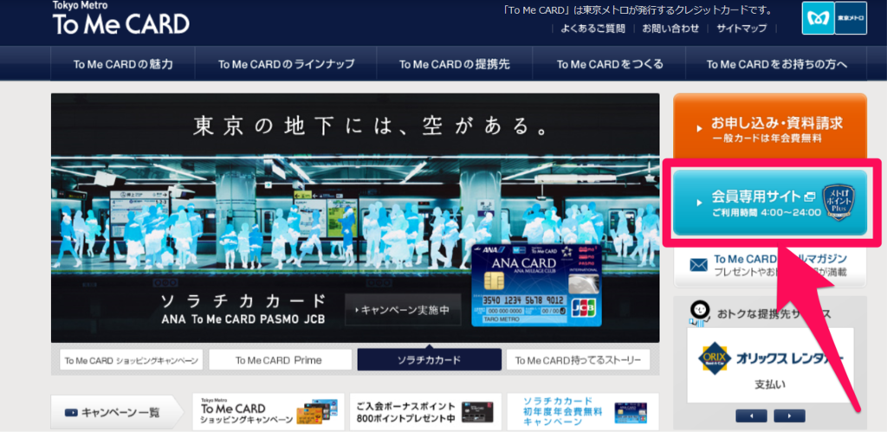Image resolution: width=887 pixels, height=432 pixels.
Task: Click the メトポ Point Plus badge icon
Action: (838, 203)
